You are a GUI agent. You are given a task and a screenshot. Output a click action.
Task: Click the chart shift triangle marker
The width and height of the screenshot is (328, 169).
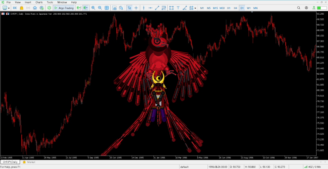[x=252, y=12]
